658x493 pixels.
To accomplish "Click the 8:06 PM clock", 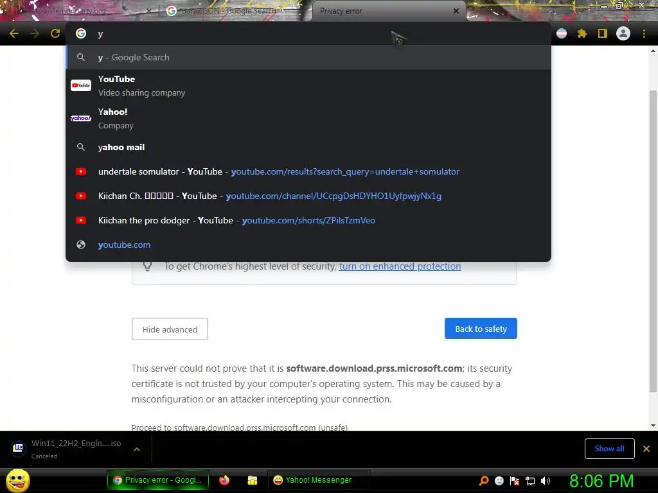I will pyautogui.click(x=601, y=480).
